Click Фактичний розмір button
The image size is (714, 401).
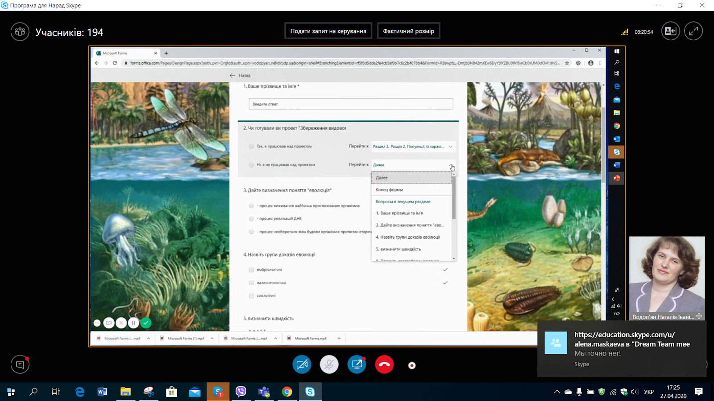click(408, 31)
